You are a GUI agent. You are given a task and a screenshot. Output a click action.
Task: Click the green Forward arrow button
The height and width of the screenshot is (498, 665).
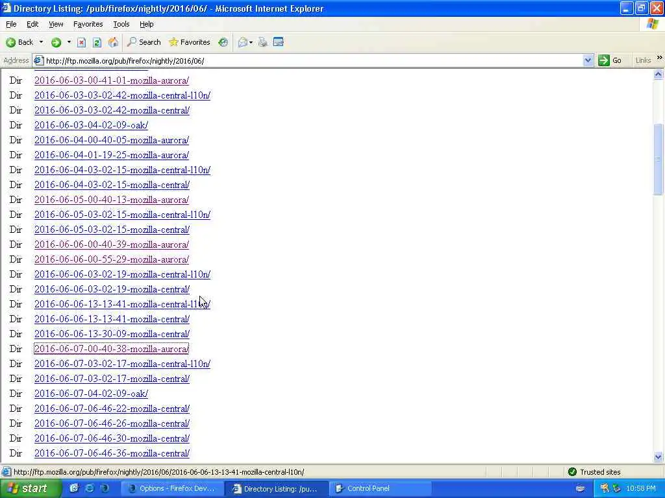(x=56, y=42)
